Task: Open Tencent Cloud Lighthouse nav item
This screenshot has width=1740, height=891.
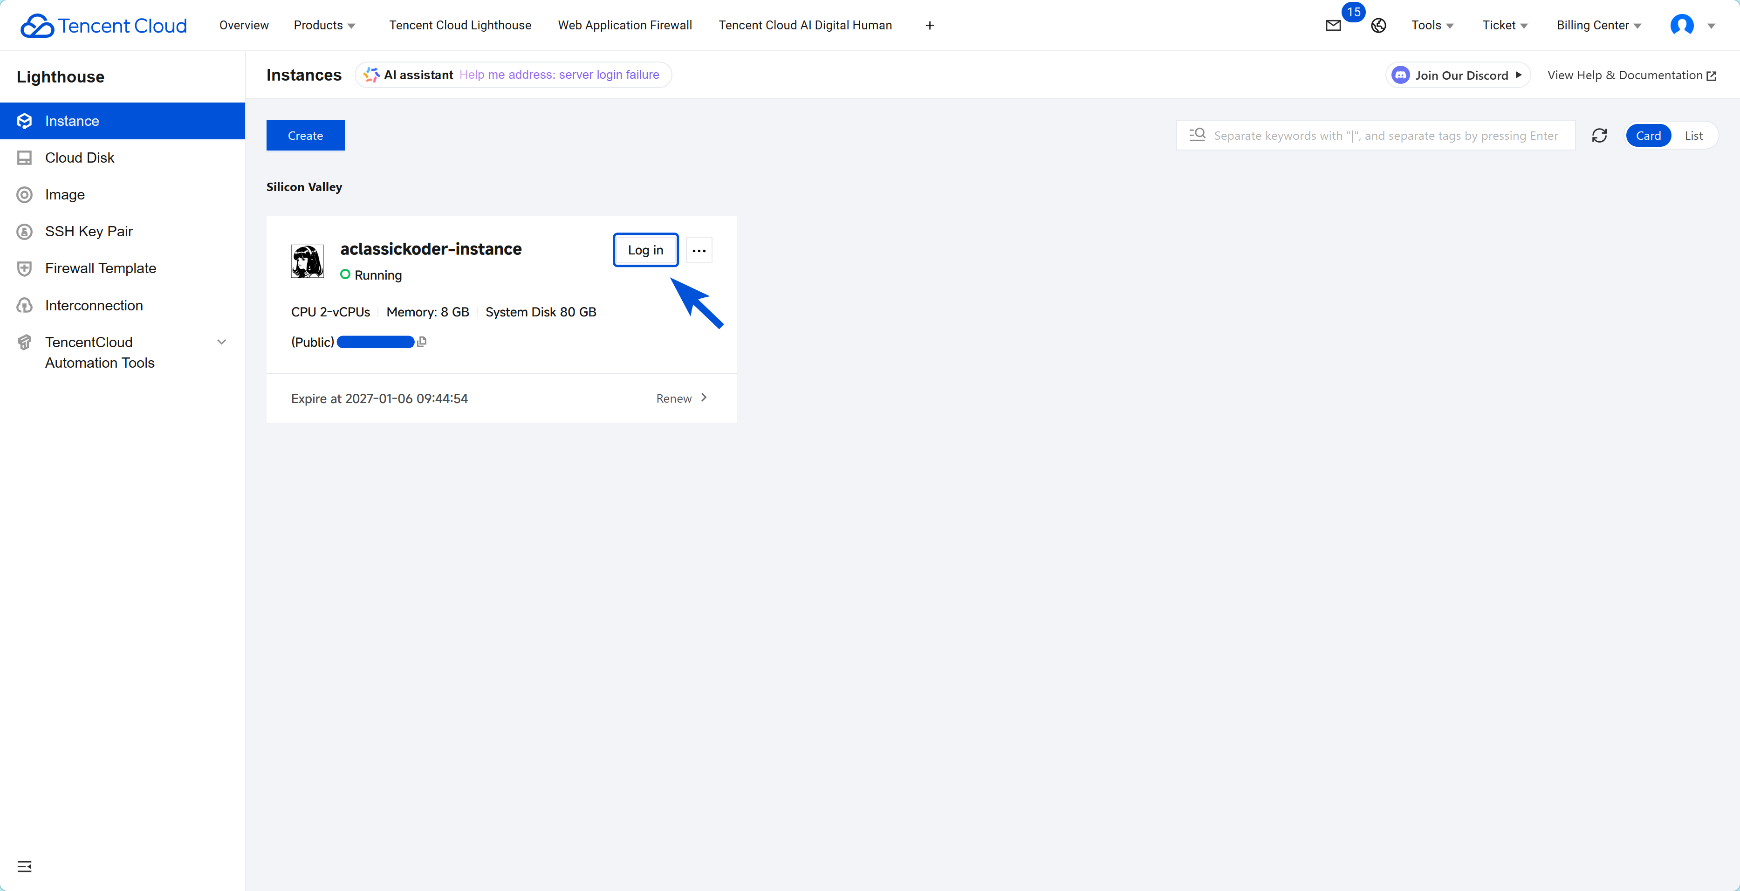Action: pyautogui.click(x=460, y=25)
